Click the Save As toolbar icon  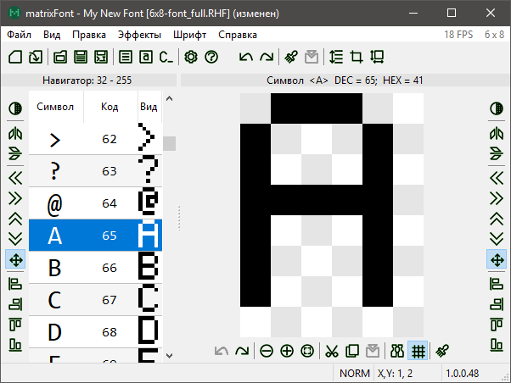coord(101,57)
